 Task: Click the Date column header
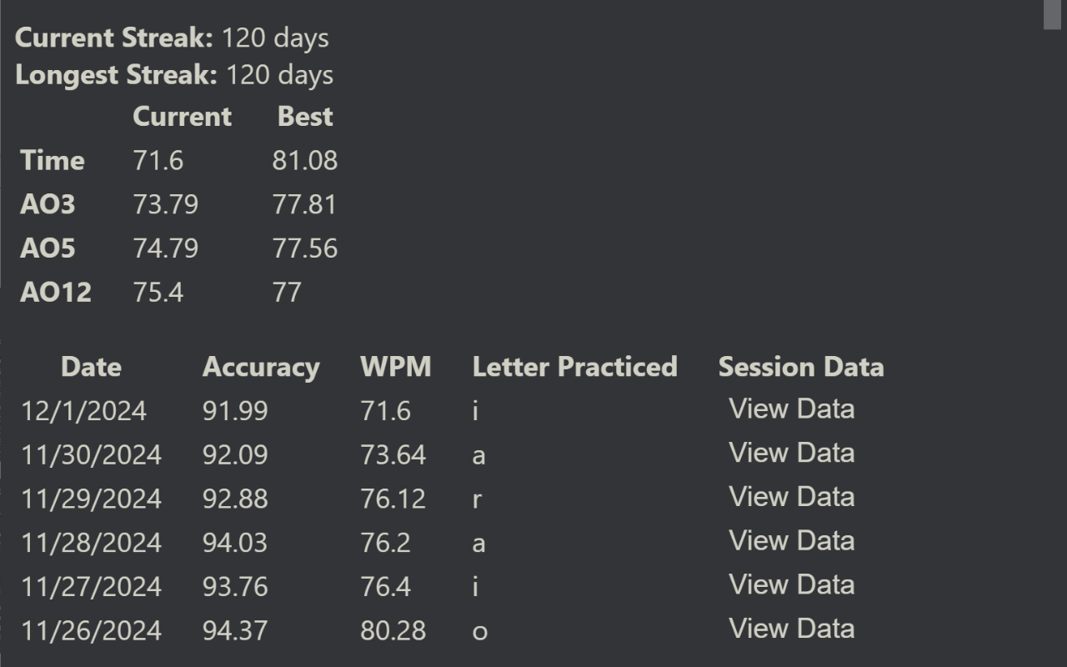click(x=91, y=367)
